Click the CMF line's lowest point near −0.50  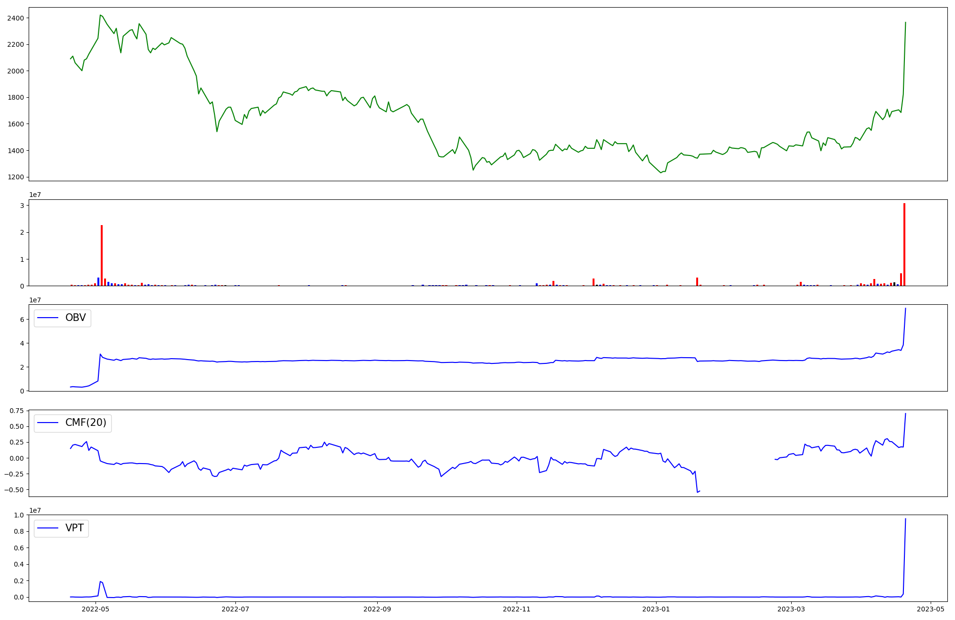pos(698,492)
